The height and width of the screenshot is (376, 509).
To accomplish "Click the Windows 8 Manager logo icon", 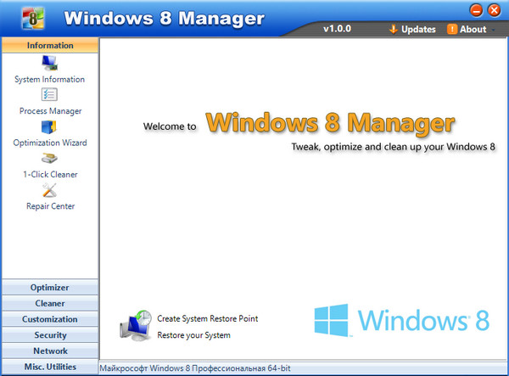I will click(33, 19).
